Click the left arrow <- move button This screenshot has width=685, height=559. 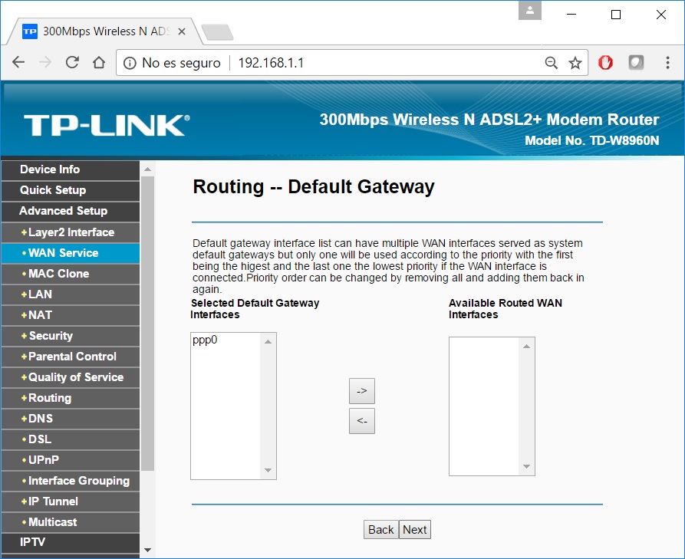362,421
